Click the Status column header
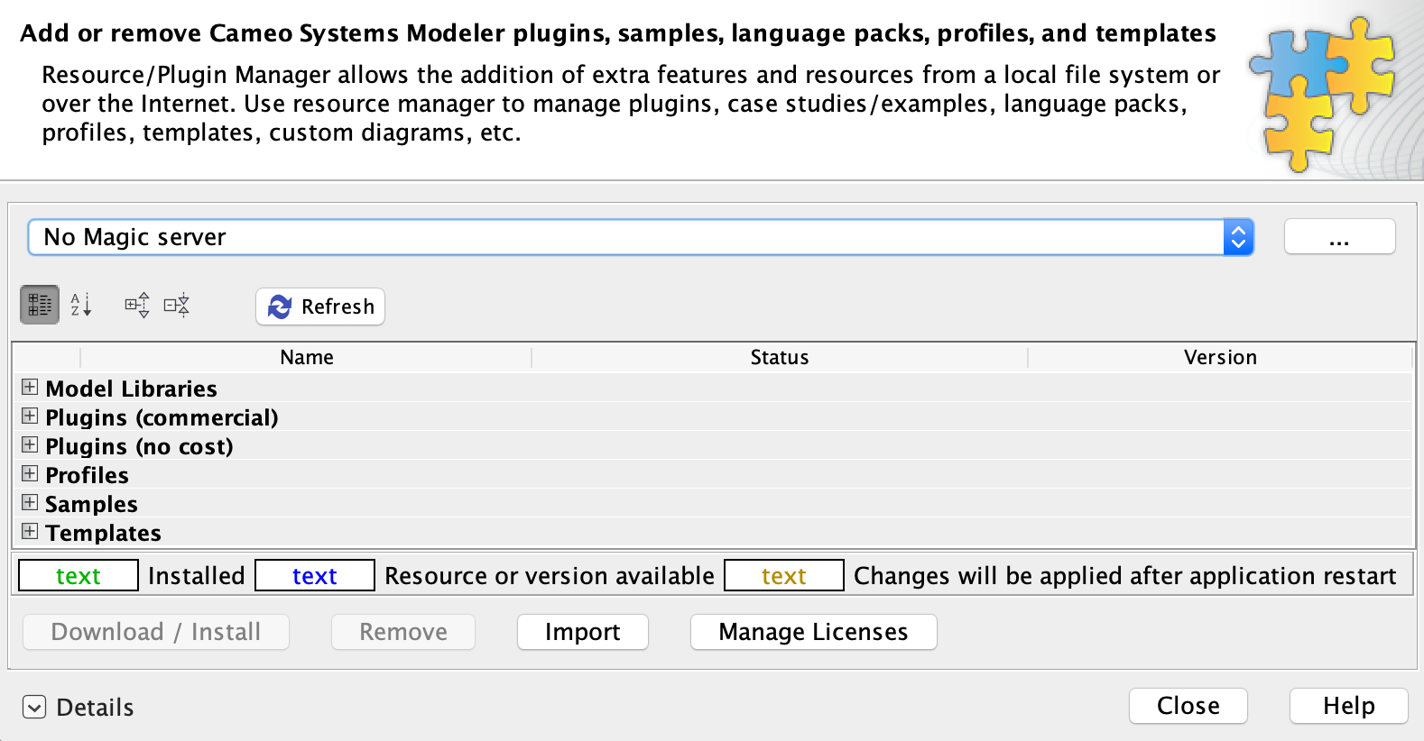1424x741 pixels. (x=780, y=358)
